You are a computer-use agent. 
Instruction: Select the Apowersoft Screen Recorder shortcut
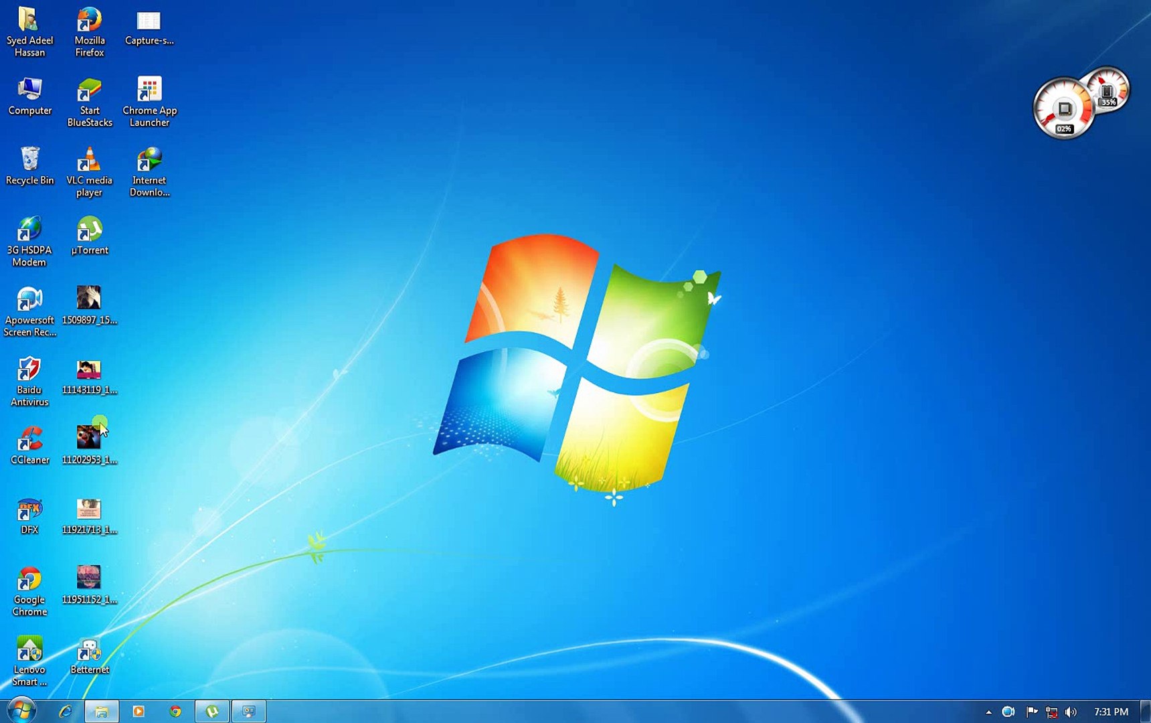coord(29,312)
